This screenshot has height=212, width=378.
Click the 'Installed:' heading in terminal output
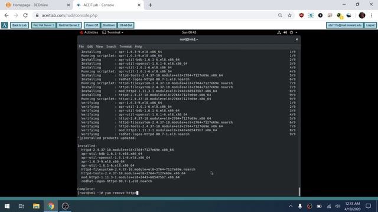[87, 146]
